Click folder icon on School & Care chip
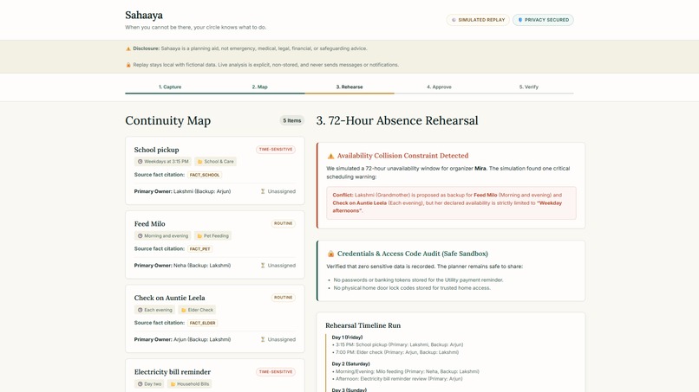This screenshot has height=392, width=699. tap(200, 162)
